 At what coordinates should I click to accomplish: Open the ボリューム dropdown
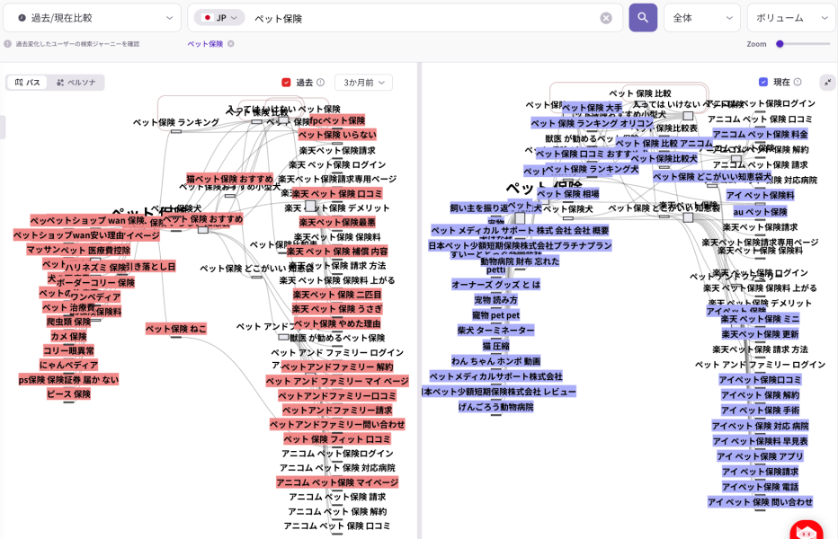coord(792,18)
